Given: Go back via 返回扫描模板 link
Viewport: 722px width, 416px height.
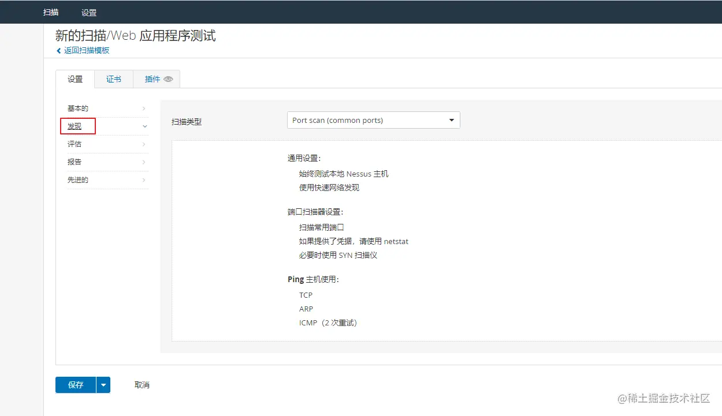Looking at the screenshot, I should (87, 50).
